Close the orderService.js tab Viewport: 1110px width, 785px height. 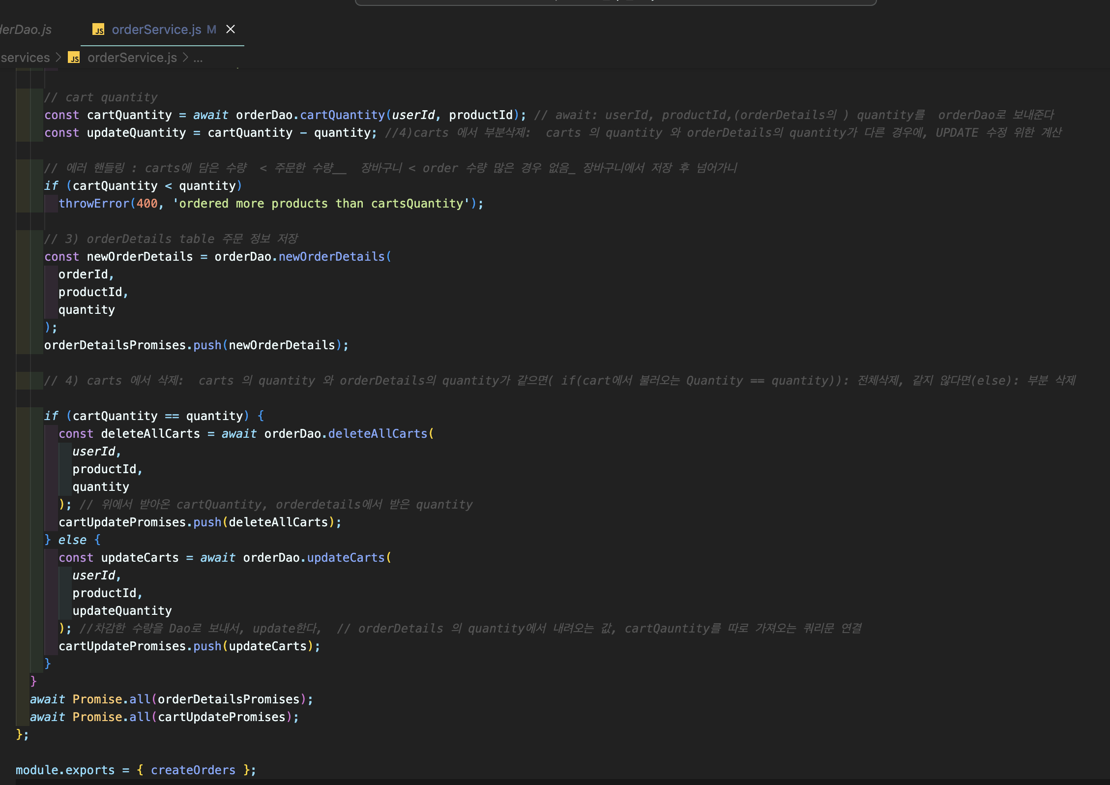(230, 30)
